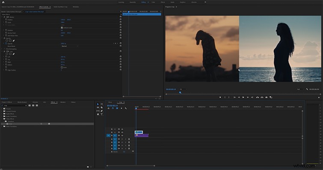Screen dimensions: 323x170
Task: Select the Type tool
Action: click(x=101, y=114)
